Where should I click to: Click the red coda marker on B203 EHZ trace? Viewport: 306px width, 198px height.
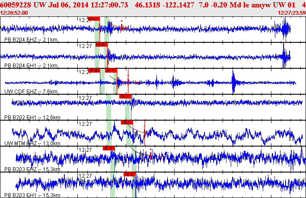pyautogui.click(x=151, y=156)
